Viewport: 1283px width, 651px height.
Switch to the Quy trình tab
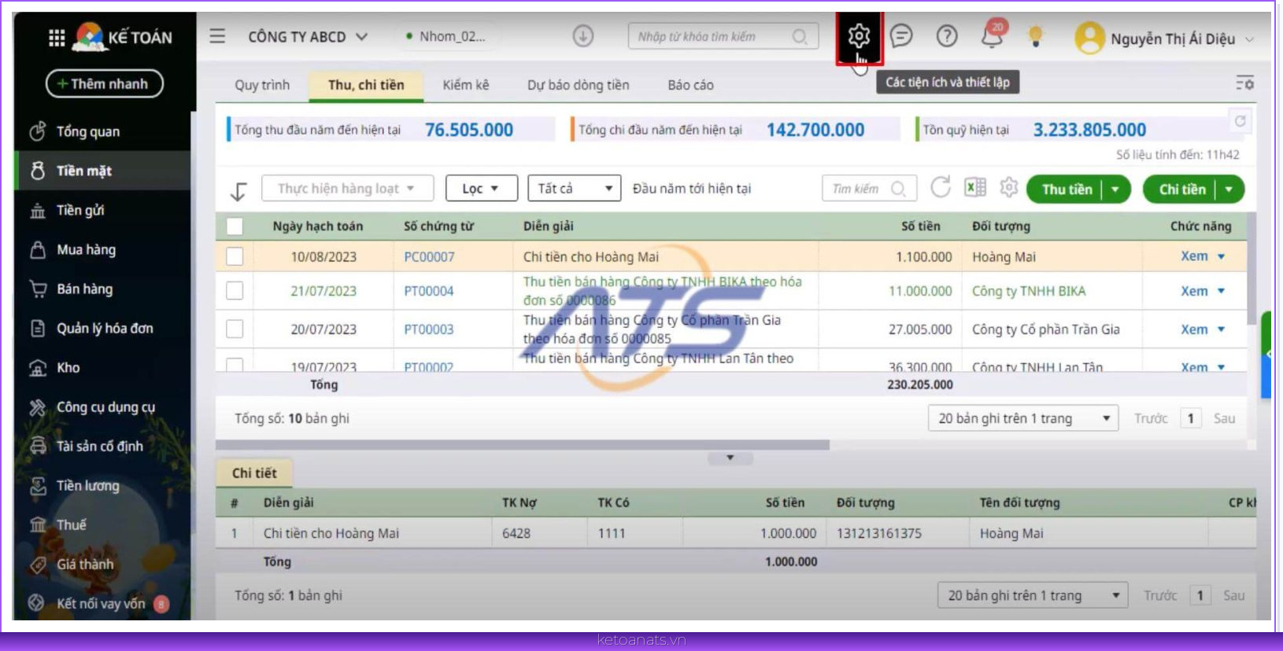pos(262,85)
